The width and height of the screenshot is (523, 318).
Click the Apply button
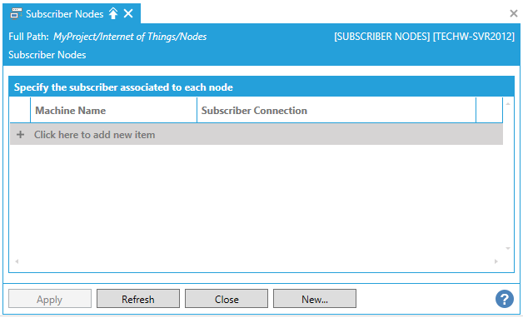pos(50,299)
